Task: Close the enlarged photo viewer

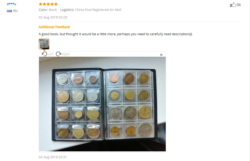Action: 161,55
